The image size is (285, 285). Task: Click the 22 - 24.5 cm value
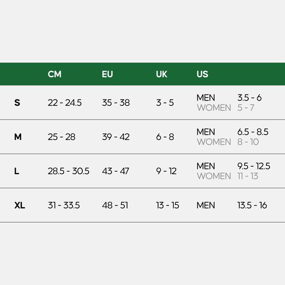coord(65,103)
